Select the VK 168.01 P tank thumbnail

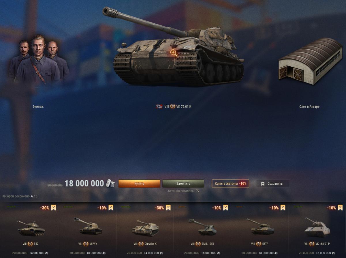pyautogui.click(x=317, y=227)
